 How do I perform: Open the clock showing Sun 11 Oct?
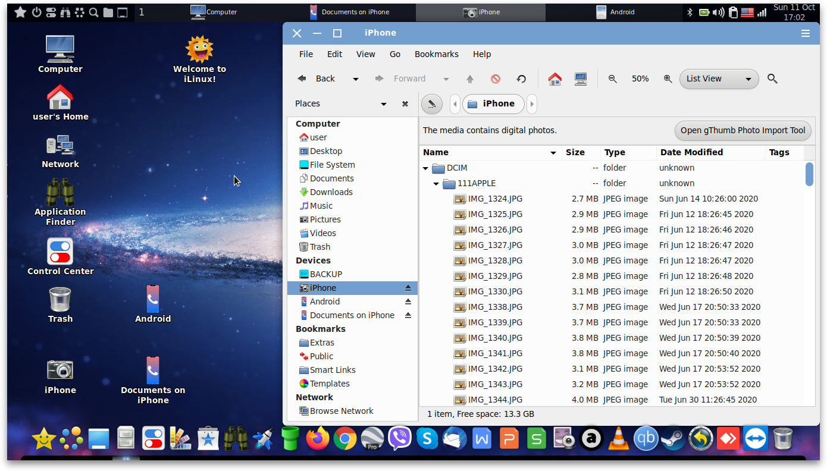[794, 12]
